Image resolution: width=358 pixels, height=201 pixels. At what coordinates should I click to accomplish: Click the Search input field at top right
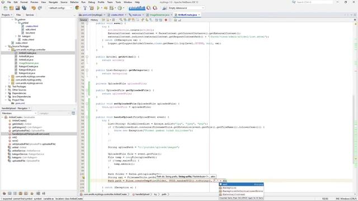[314, 2]
